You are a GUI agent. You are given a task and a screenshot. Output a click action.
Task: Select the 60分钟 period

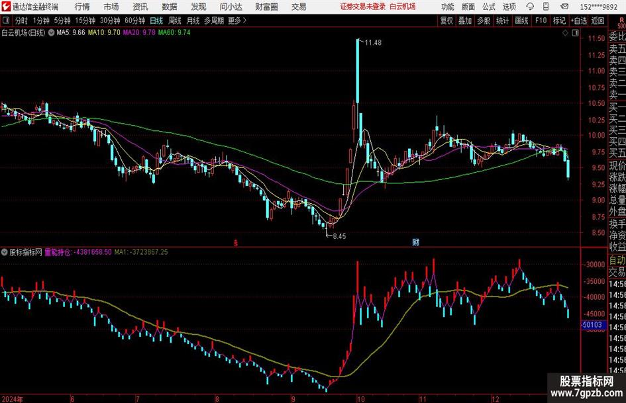pyautogui.click(x=135, y=21)
